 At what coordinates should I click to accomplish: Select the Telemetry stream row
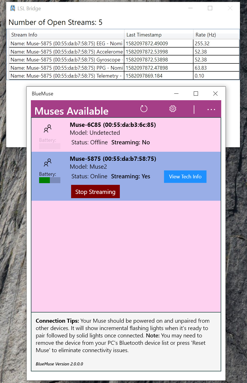click(x=125, y=76)
